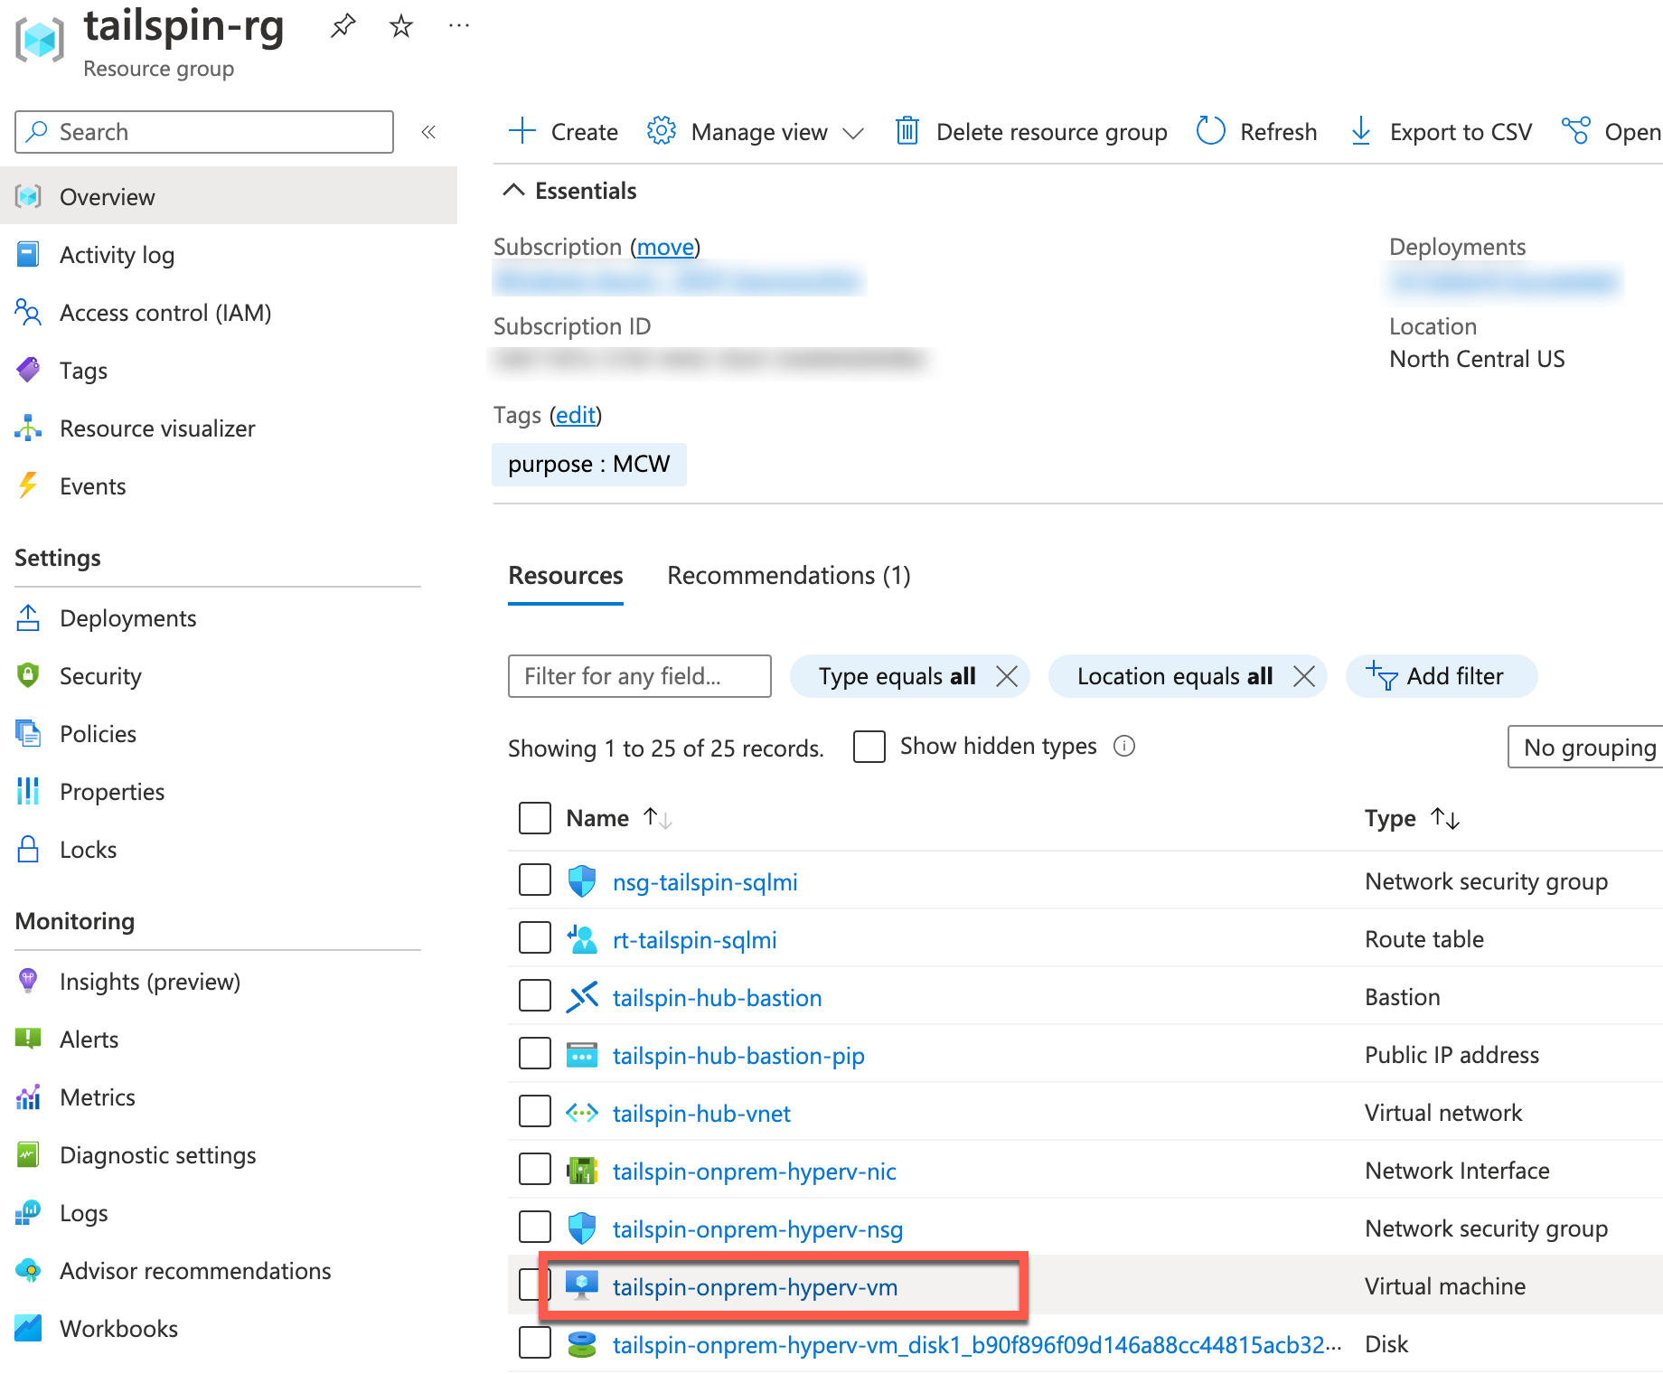This screenshot has height=1374, width=1663.
Task: Open Activity log in the sidebar
Action: click(x=117, y=255)
